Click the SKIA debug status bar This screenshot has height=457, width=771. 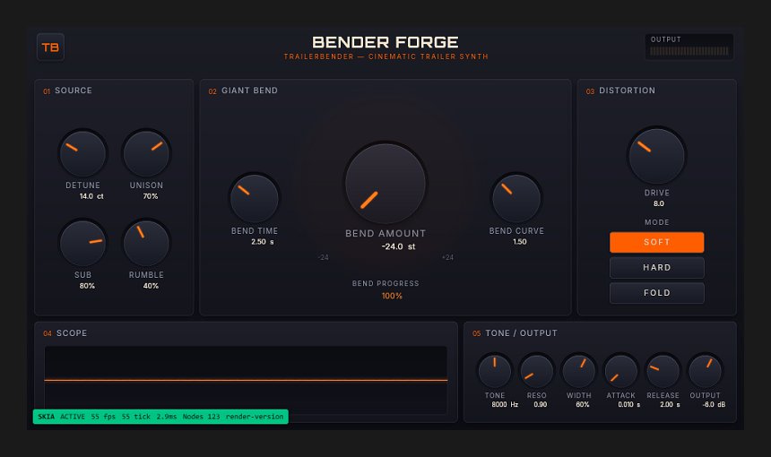160,417
